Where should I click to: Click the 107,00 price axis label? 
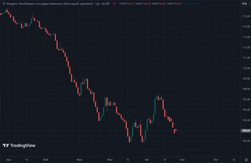(246, 99)
